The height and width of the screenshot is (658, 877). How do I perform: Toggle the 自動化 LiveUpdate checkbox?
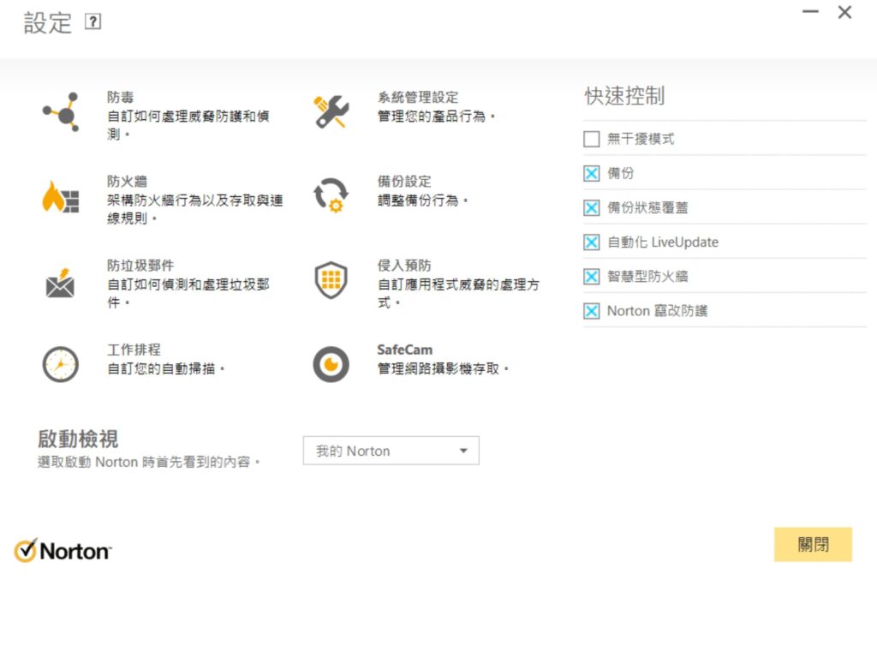tap(591, 242)
